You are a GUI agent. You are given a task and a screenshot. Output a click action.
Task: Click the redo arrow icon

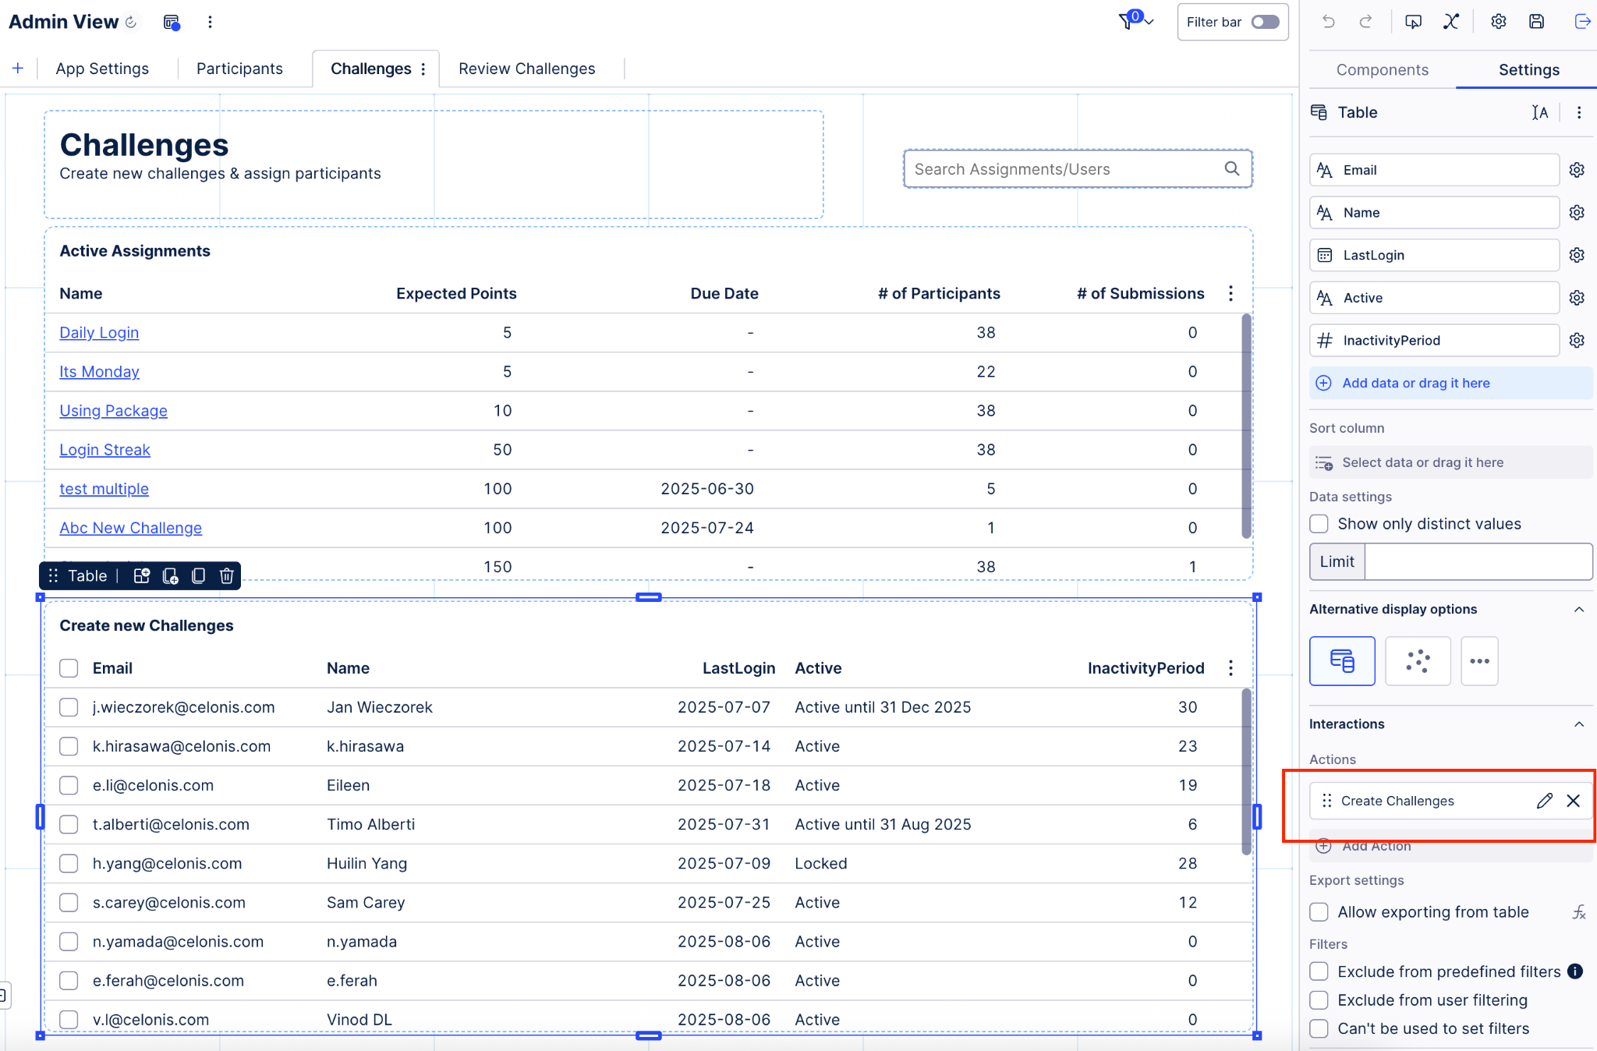tap(1365, 22)
